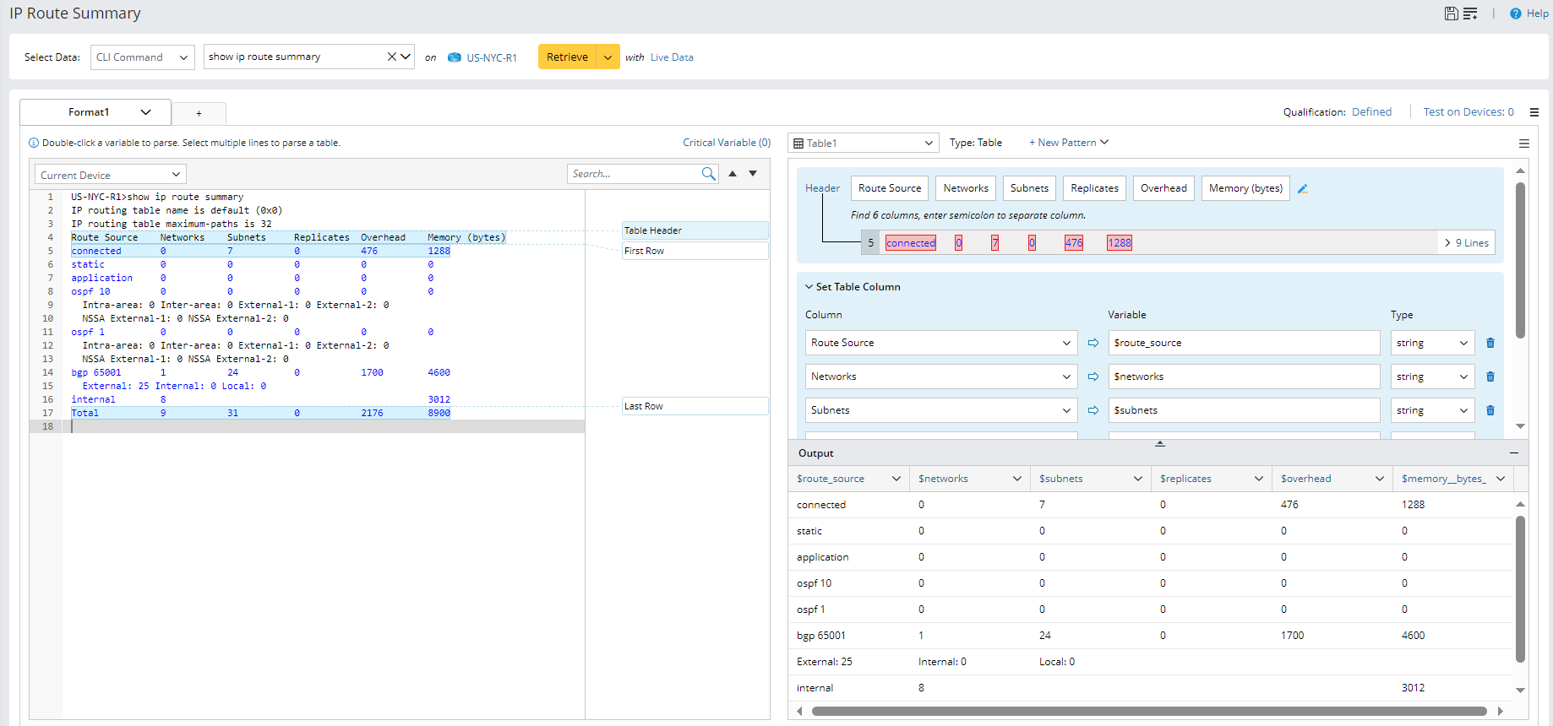Viewport: 1553px width, 726px height.
Task: Click arrow icon next to Subnets column
Action: click(x=1093, y=410)
